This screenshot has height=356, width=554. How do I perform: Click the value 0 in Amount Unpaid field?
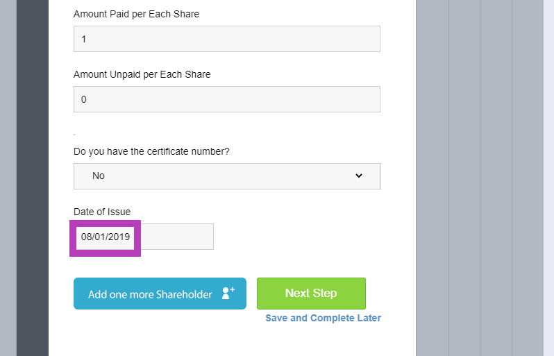pos(84,100)
